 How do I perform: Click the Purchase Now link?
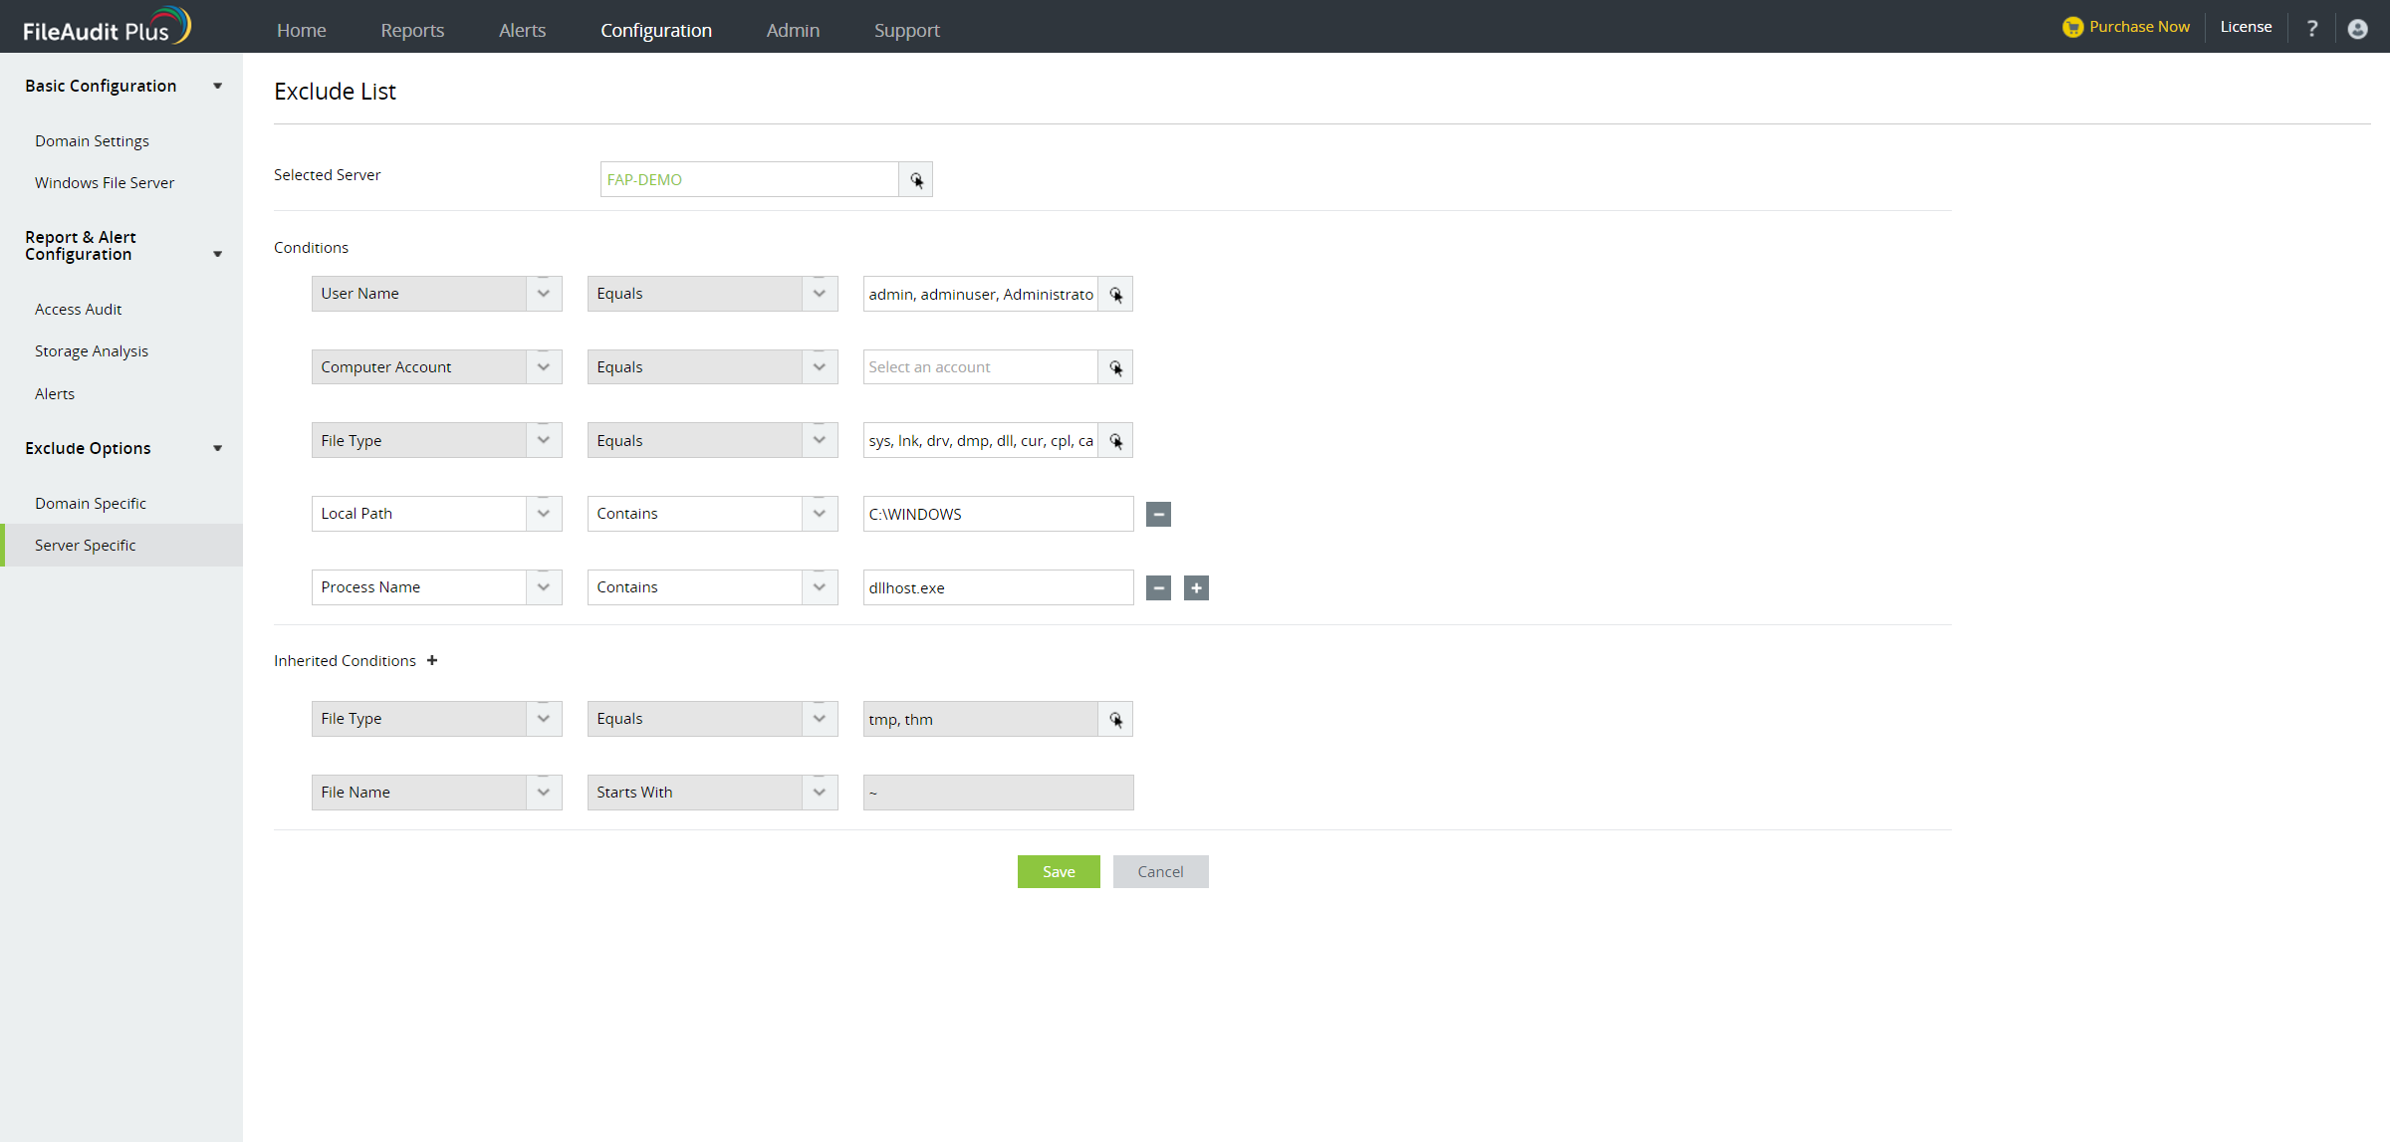[2138, 27]
